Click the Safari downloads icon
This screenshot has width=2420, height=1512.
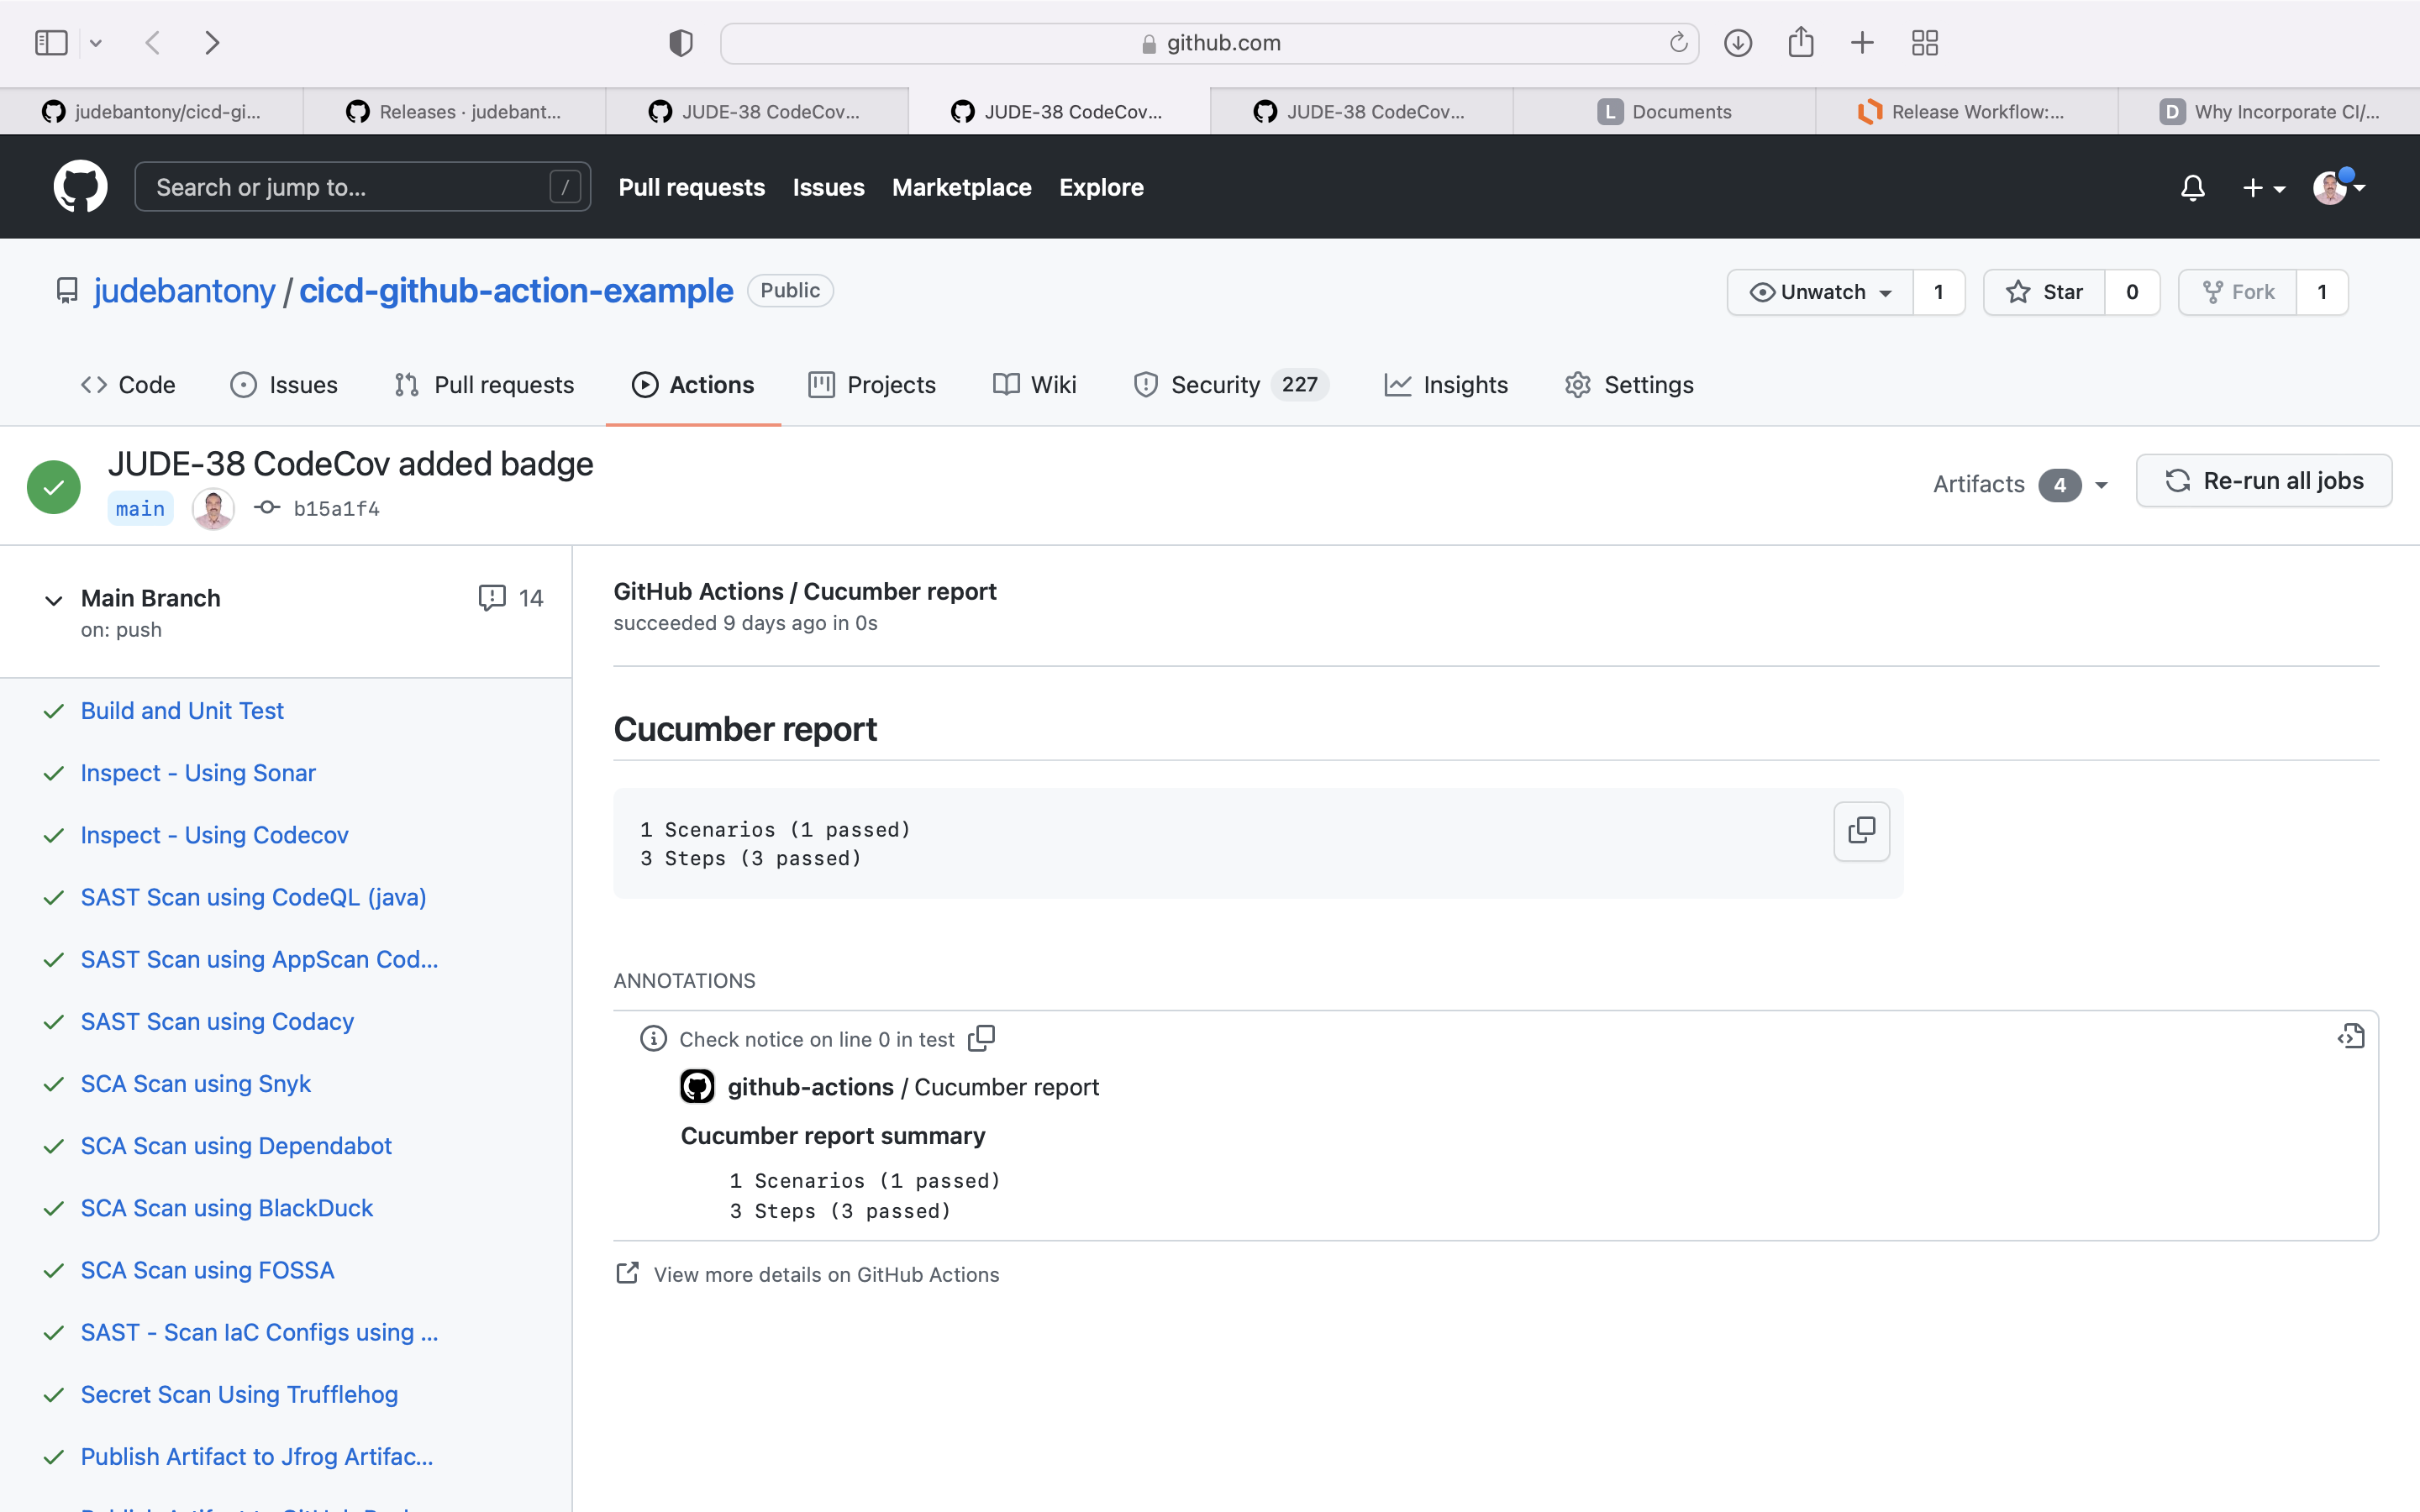[1738, 43]
